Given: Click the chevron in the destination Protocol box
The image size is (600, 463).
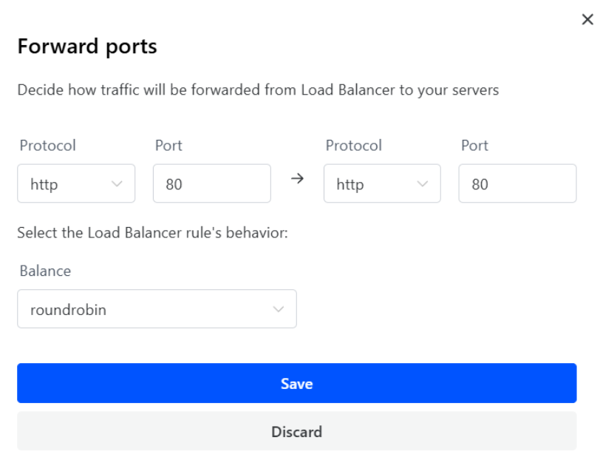Looking at the screenshot, I should click(x=423, y=184).
